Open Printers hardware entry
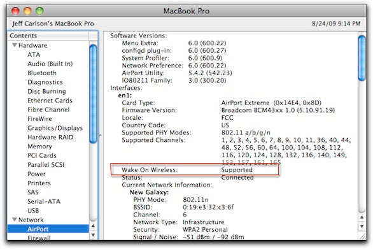The width and height of the screenshot is (373, 249). point(39,183)
